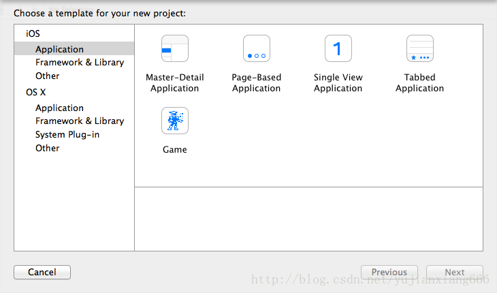Open Application under the OS X section

(x=59, y=108)
